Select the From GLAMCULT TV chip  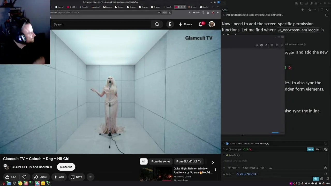(189, 161)
